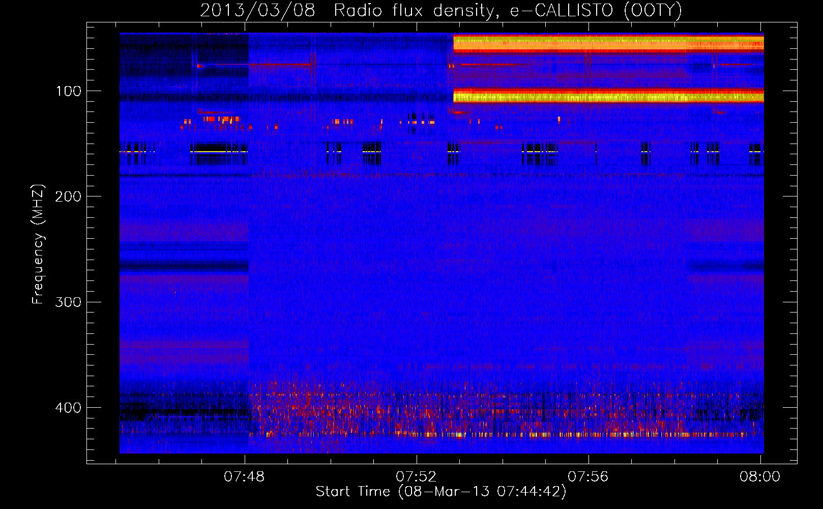Click the 'Start Time (08-Mar-13 07:44:42)' label
This screenshot has width=823, height=509.
441,492
